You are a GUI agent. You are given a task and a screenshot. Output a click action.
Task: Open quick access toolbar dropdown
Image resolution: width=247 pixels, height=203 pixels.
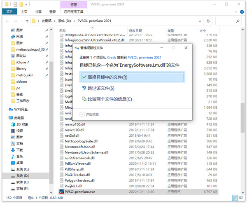click(26, 5)
